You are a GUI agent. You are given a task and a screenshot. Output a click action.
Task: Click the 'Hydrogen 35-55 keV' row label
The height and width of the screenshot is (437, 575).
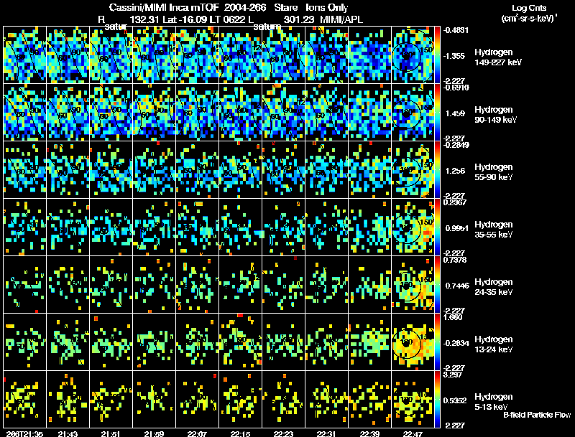tap(494, 230)
